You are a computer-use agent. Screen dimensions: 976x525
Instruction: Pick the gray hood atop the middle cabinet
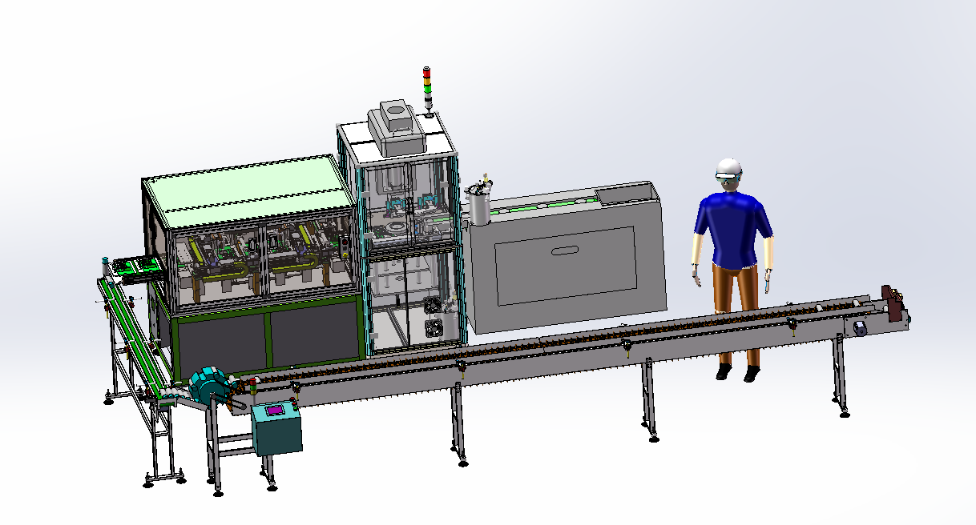(396, 130)
